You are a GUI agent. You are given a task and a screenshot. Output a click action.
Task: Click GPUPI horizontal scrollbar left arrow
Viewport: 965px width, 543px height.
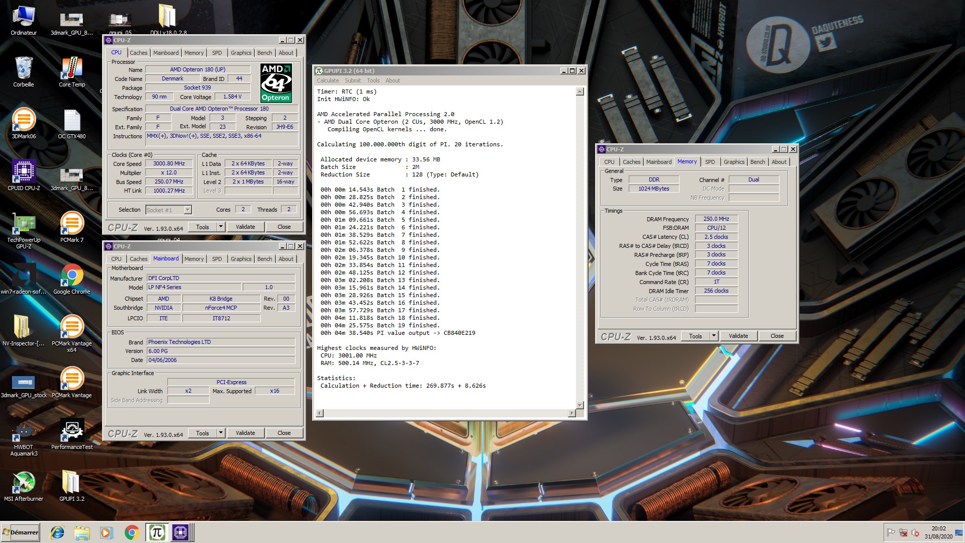click(x=320, y=413)
